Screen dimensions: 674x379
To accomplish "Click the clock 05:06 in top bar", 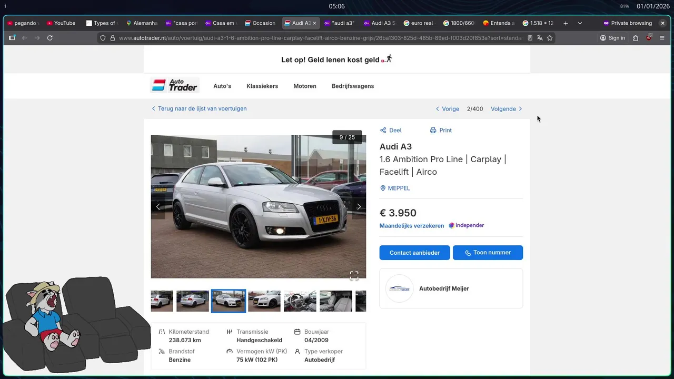I will point(336,6).
